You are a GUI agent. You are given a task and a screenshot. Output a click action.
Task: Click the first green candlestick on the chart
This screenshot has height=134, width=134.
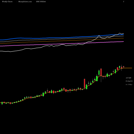2,103
